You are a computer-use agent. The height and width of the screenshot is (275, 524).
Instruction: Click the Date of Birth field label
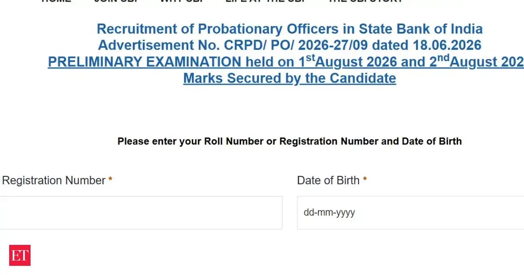(328, 180)
